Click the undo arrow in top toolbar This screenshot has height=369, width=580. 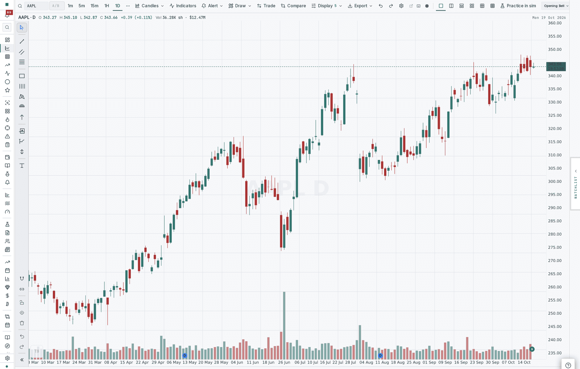pos(381,6)
